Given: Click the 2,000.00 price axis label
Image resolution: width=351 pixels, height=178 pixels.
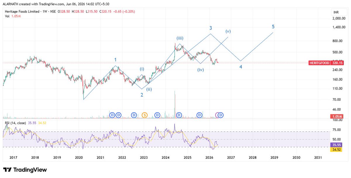Looking at the screenshot, I should point(339,18).
